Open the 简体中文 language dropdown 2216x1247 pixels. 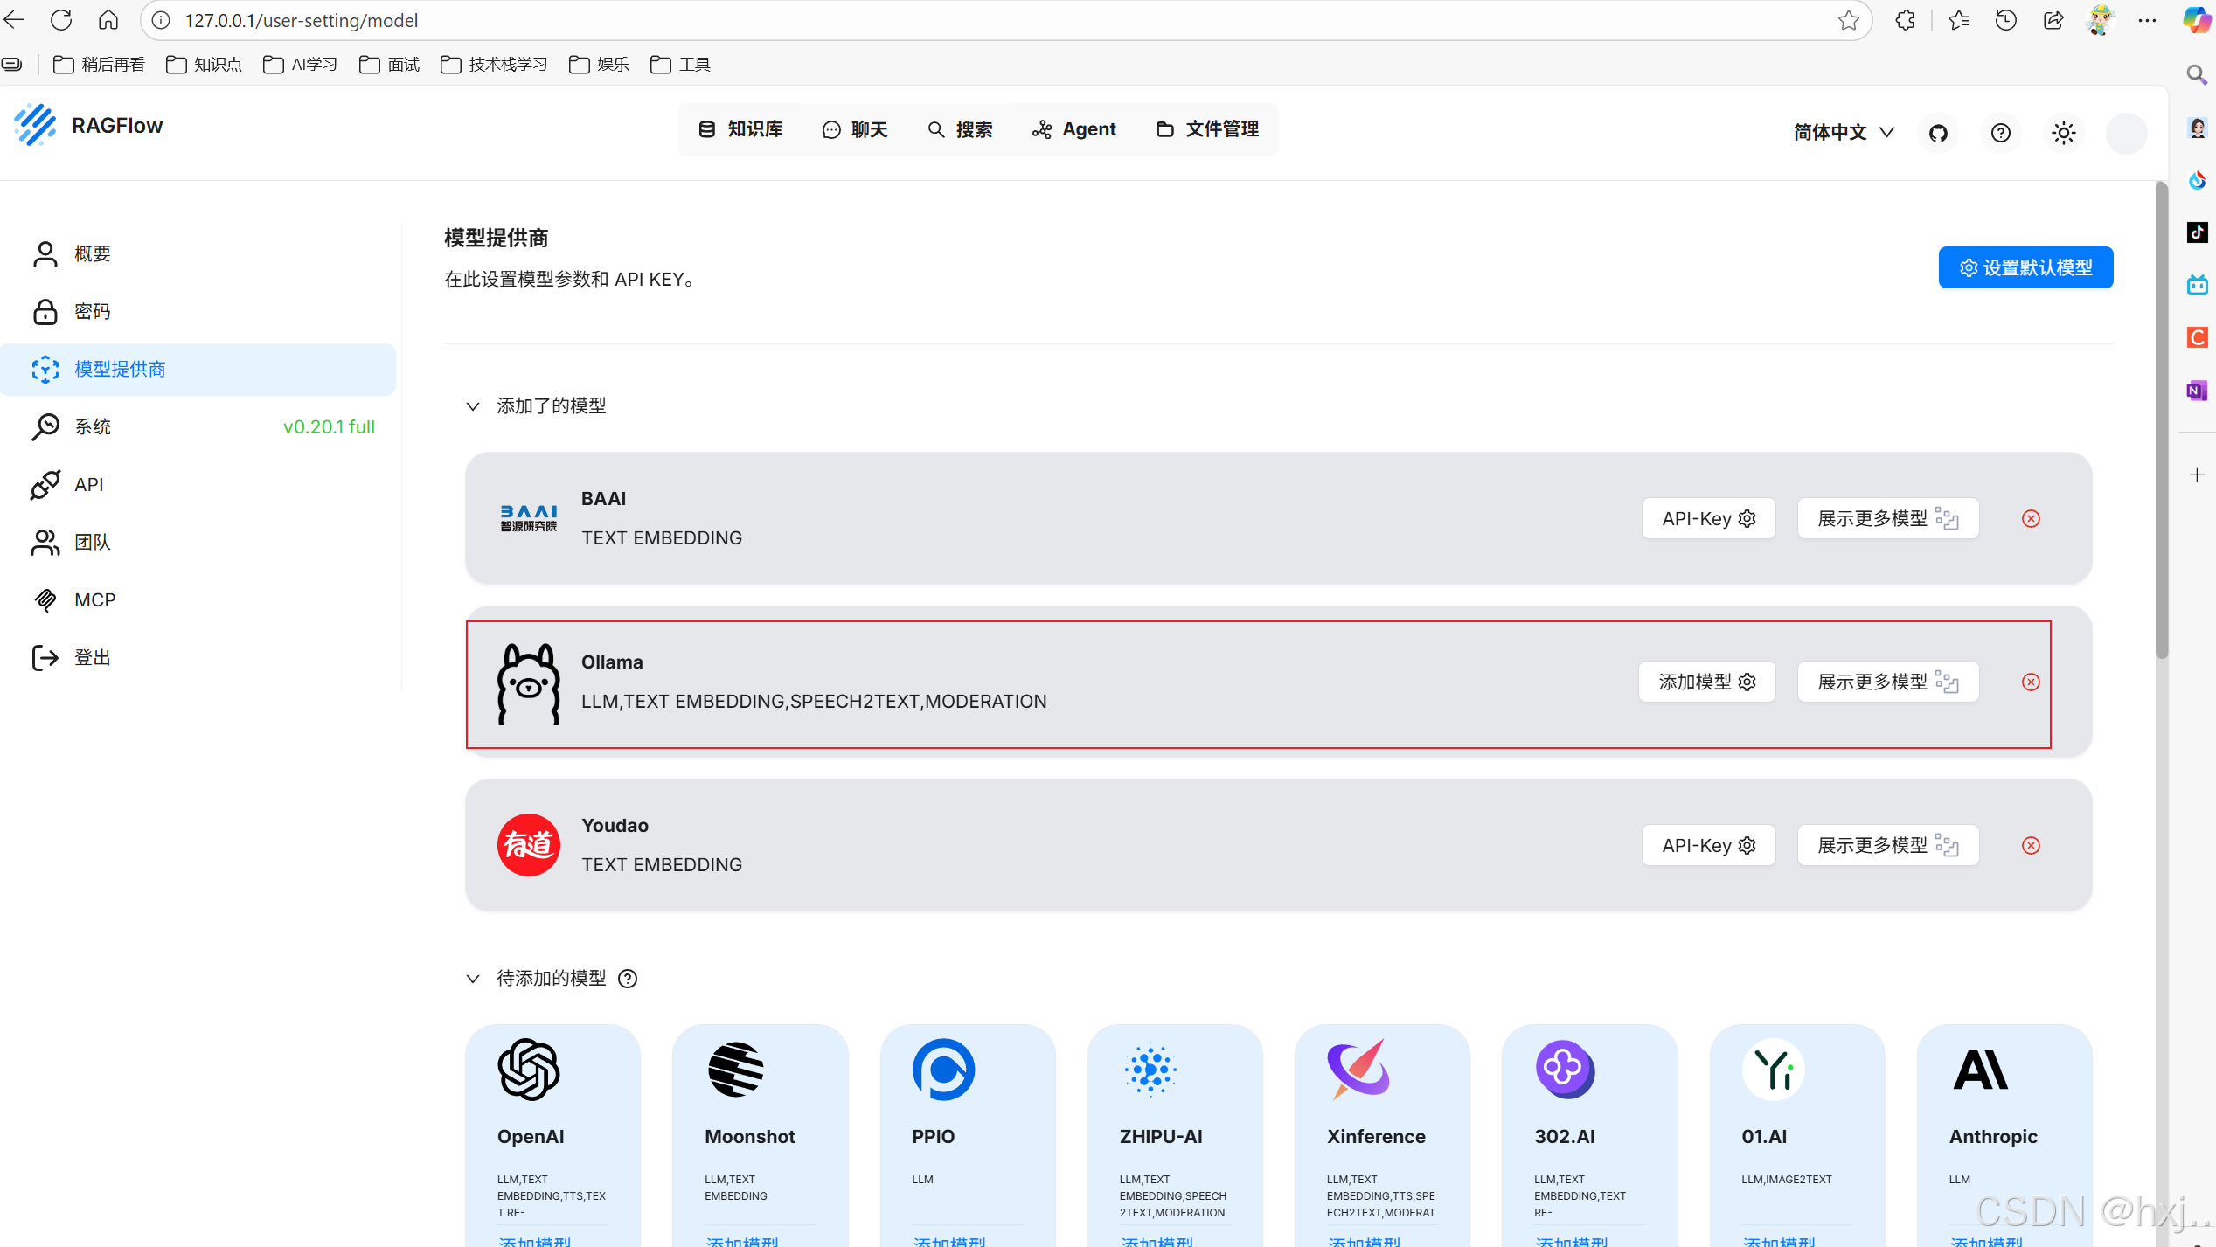[1844, 133]
